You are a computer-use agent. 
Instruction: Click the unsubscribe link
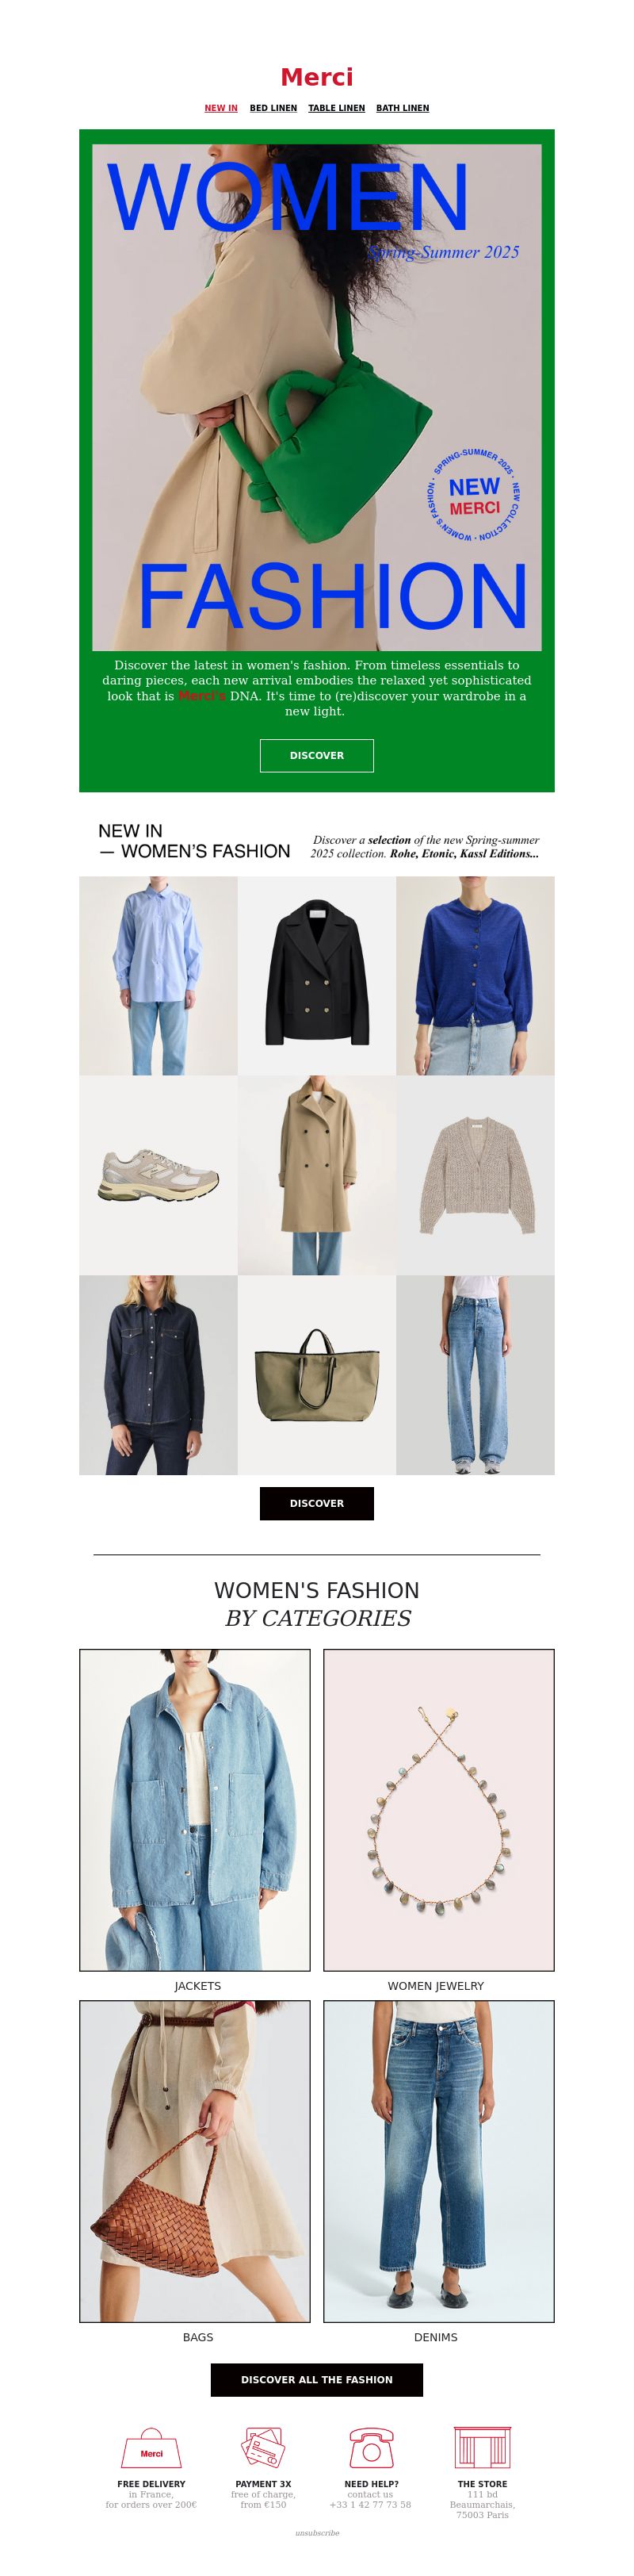317,2533
